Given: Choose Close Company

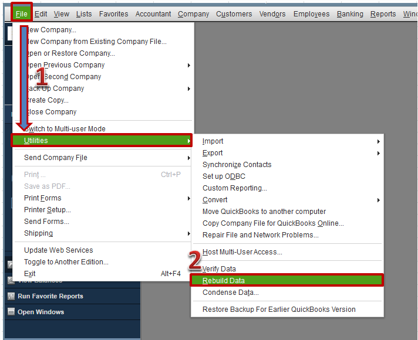Looking at the screenshot, I should click(x=51, y=112).
